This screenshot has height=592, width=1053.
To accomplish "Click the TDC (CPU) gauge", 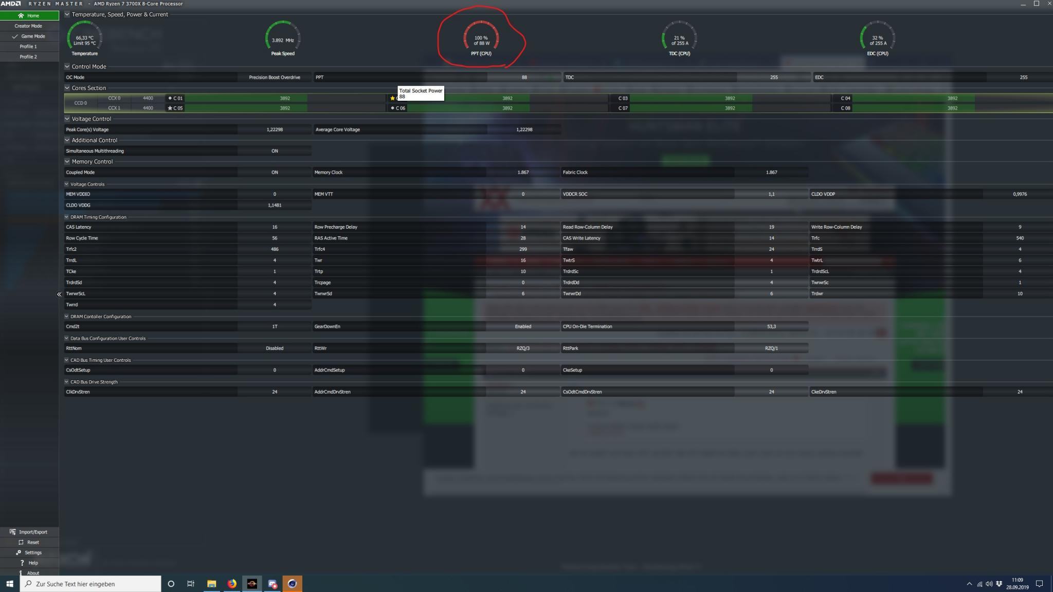I will click(x=679, y=39).
